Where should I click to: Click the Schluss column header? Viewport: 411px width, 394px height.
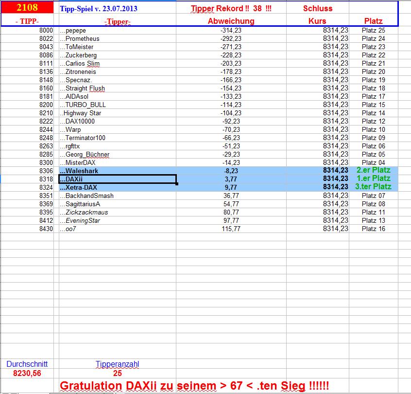(x=318, y=8)
